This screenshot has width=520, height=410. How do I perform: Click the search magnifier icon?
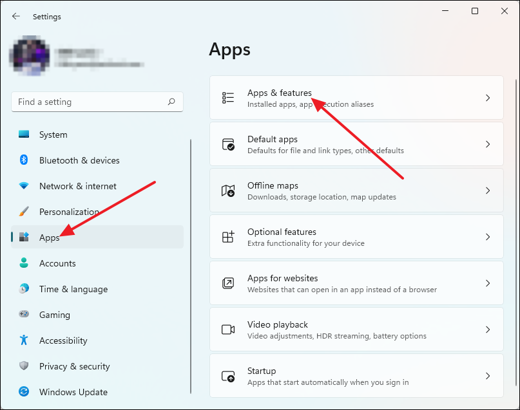tap(171, 102)
